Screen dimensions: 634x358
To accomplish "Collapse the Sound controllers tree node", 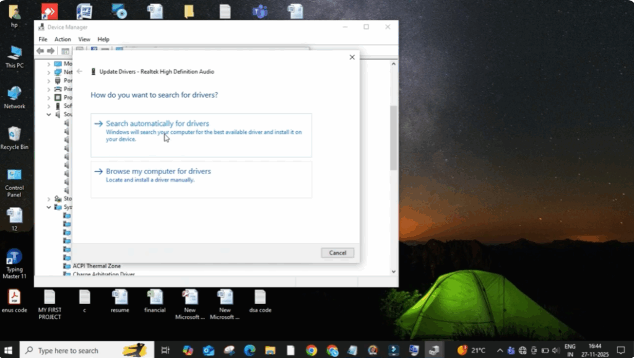I will pyautogui.click(x=48, y=114).
